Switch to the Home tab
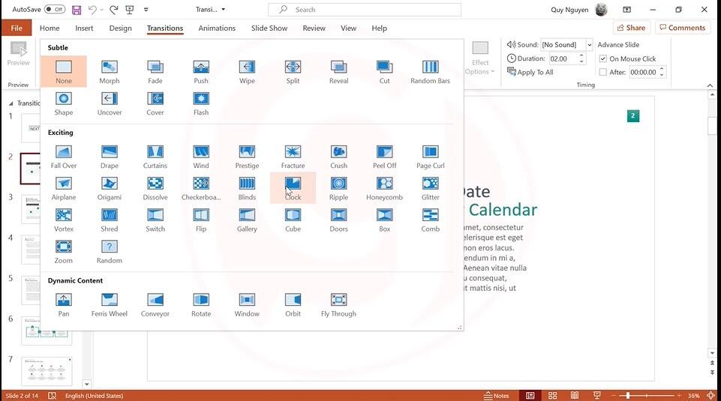The image size is (721, 401). 50,28
